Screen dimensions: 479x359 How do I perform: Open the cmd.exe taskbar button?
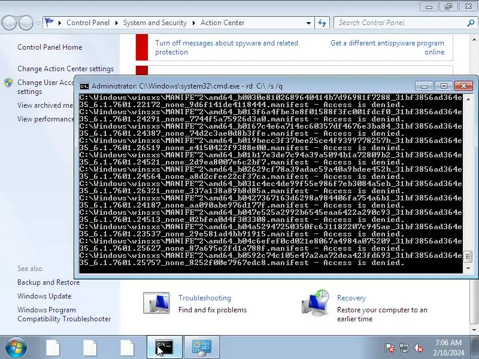pos(165,348)
